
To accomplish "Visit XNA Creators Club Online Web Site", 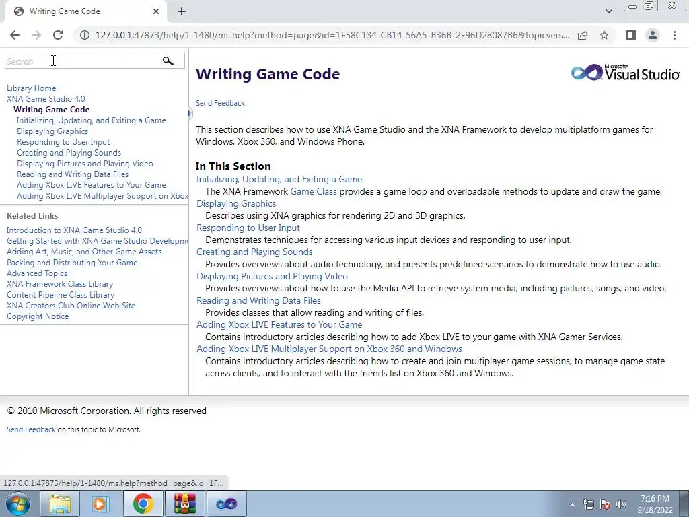I will [71, 306].
